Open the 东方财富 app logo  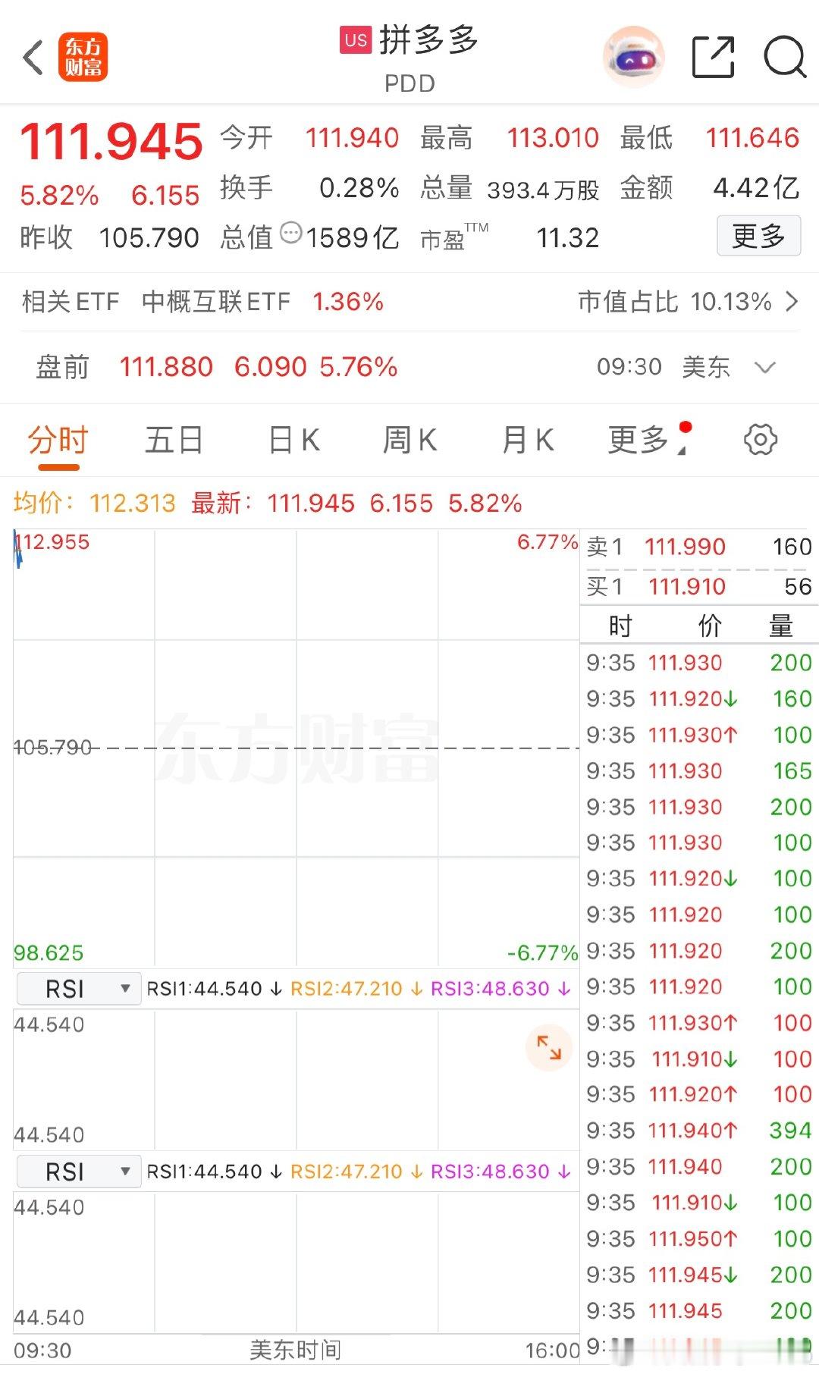pyautogui.click(x=83, y=57)
